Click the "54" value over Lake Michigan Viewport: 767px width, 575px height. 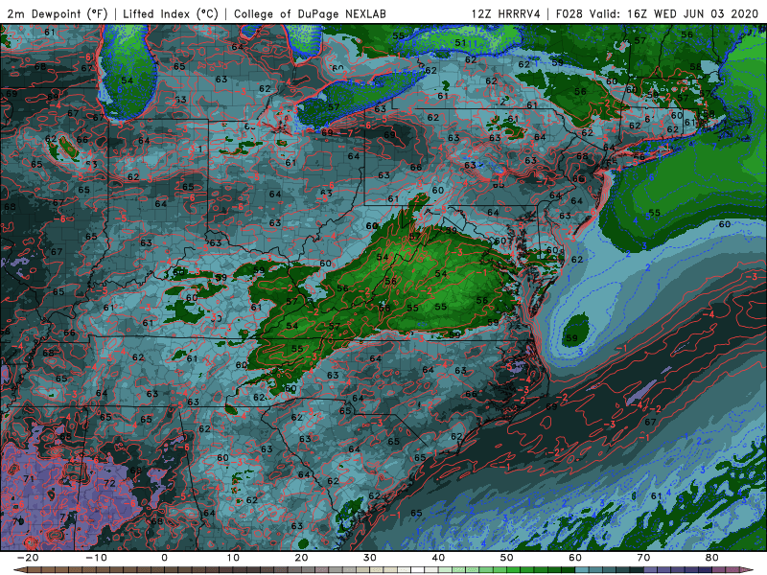click(128, 80)
